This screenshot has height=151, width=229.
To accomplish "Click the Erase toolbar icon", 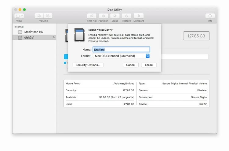I will pyautogui.click(x=115, y=16).
